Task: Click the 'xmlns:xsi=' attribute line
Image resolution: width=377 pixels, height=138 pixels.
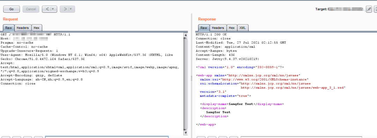Action: coord(254,79)
